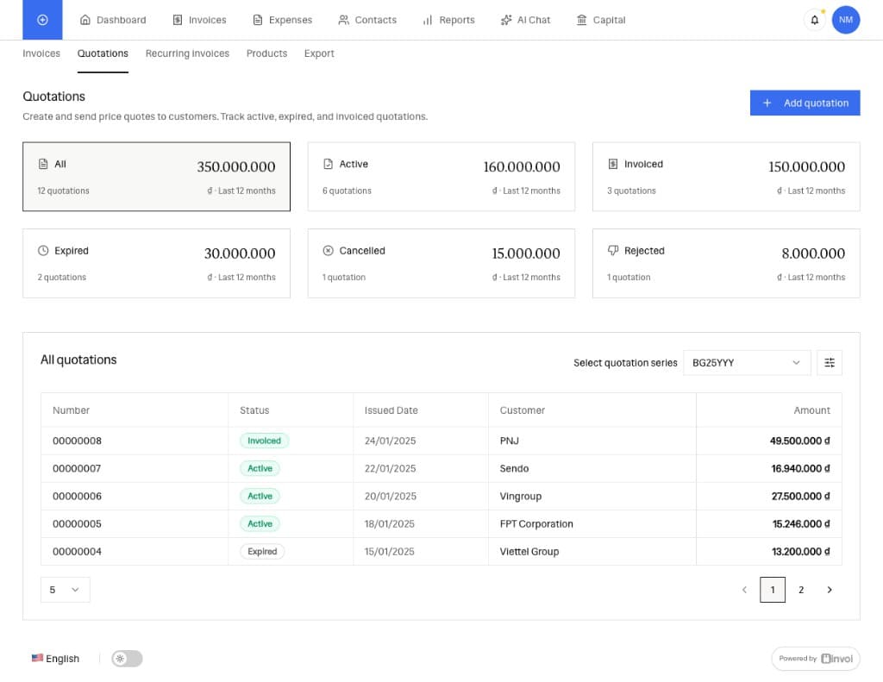Open quotation number 00000005
Viewport: 883px width, 682px height.
point(77,523)
